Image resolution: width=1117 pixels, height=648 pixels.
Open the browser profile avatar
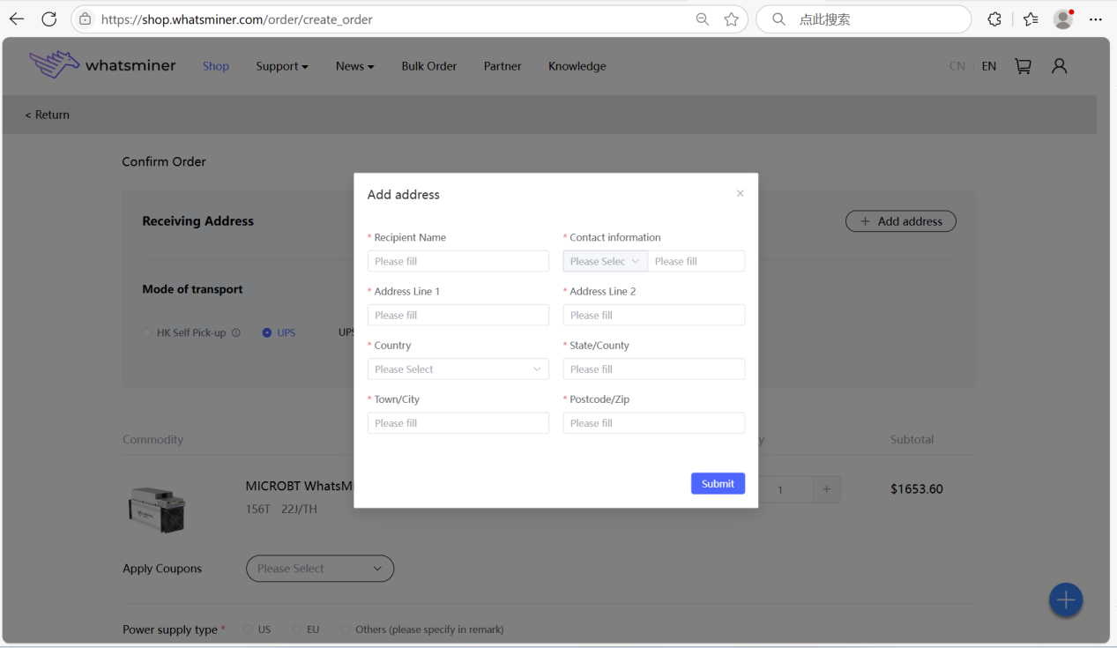tap(1064, 19)
